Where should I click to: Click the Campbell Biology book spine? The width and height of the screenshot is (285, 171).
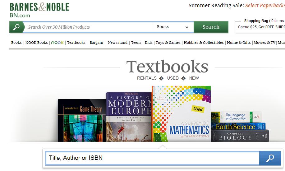[240, 136]
